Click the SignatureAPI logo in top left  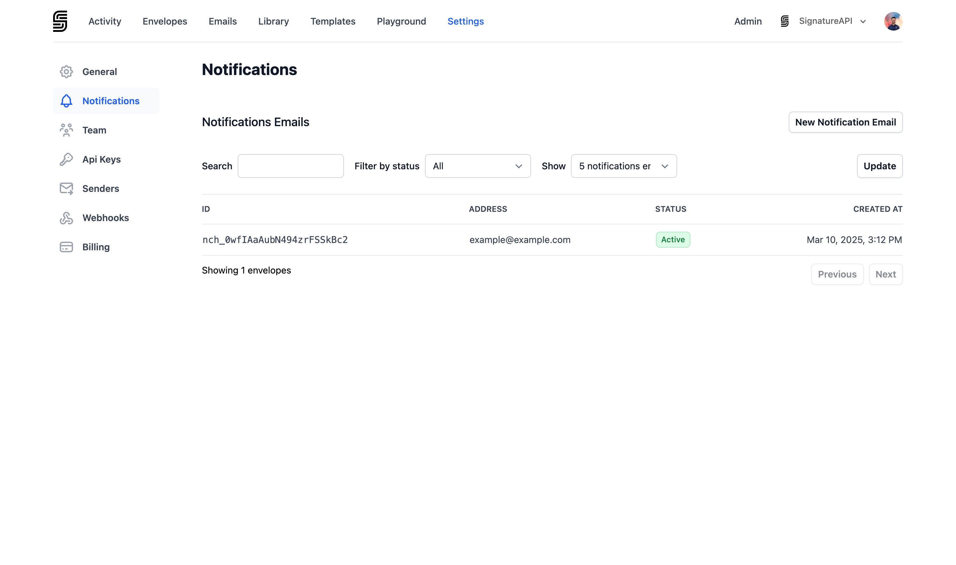point(60,21)
